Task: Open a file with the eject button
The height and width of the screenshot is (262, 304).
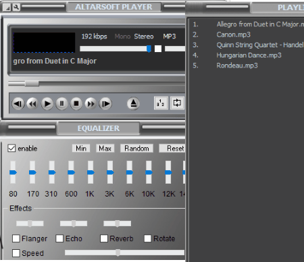Action: pyautogui.click(x=133, y=103)
